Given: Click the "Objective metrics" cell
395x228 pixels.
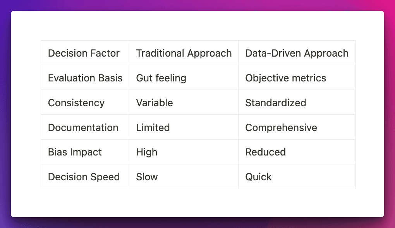Looking at the screenshot, I should (x=286, y=78).
